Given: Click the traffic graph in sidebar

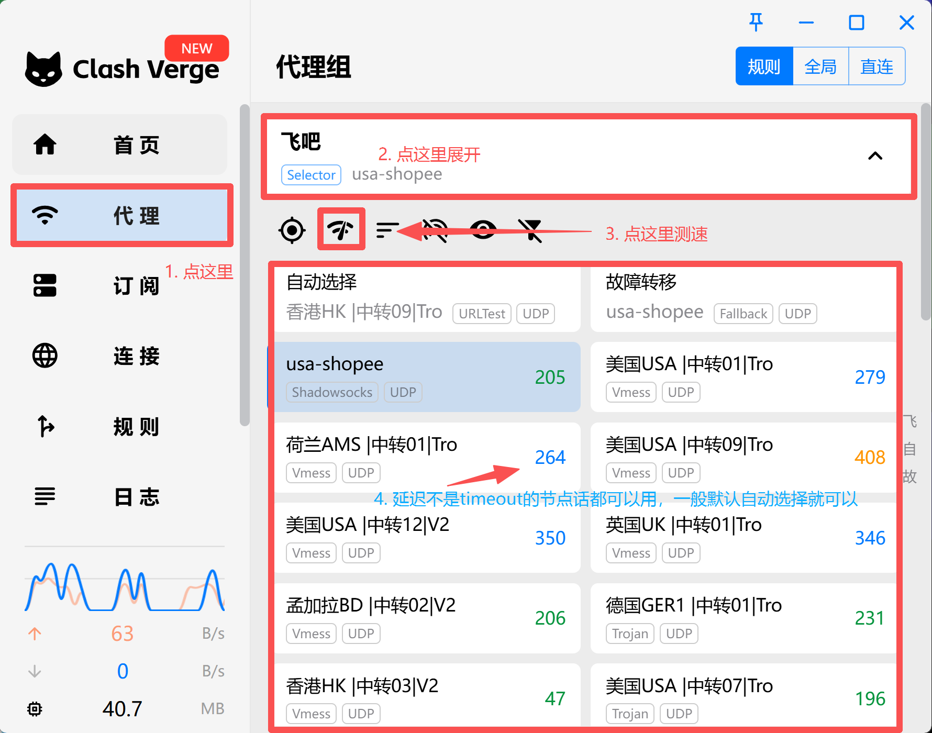Looking at the screenshot, I should (125, 586).
